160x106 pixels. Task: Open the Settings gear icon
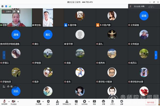(x=121, y=101)
